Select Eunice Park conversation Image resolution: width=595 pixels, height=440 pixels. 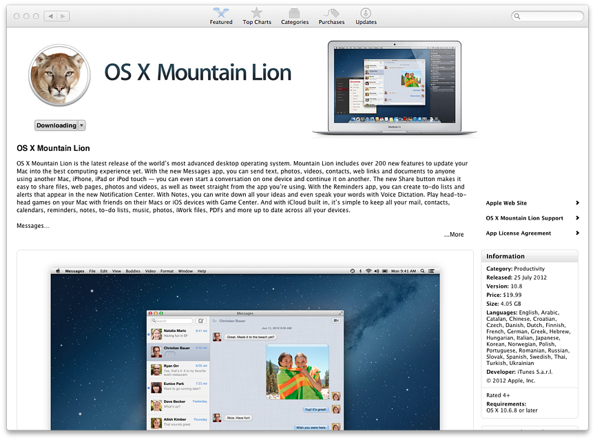pos(178,386)
